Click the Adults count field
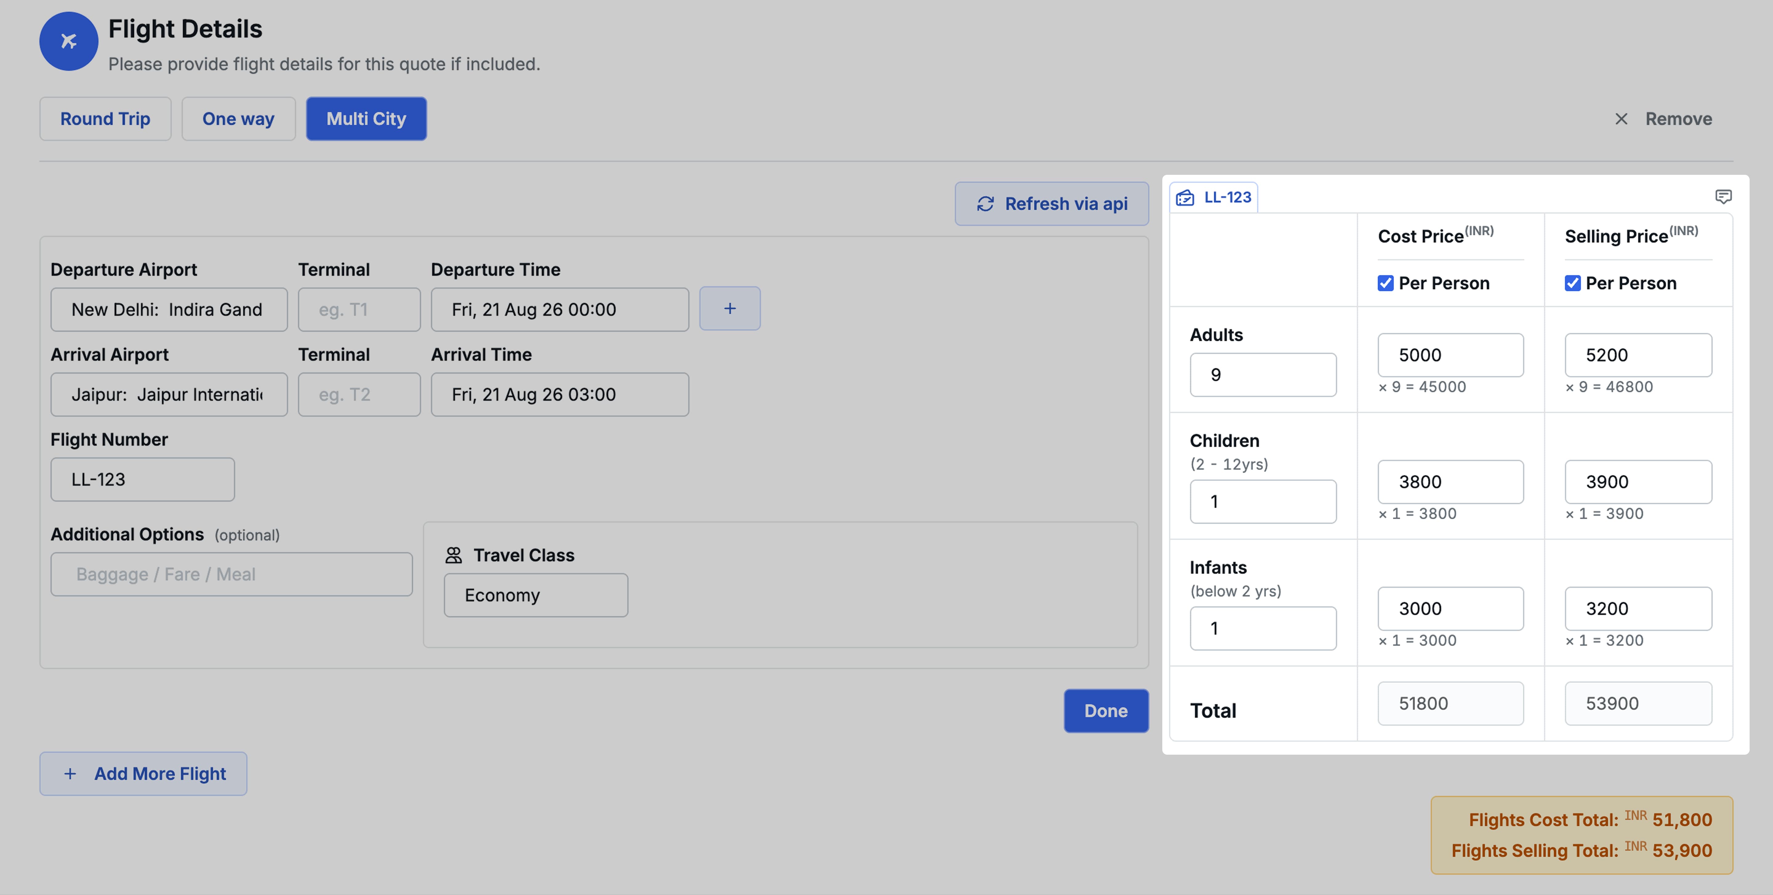Screen dimensions: 1773x895 click(1264, 375)
